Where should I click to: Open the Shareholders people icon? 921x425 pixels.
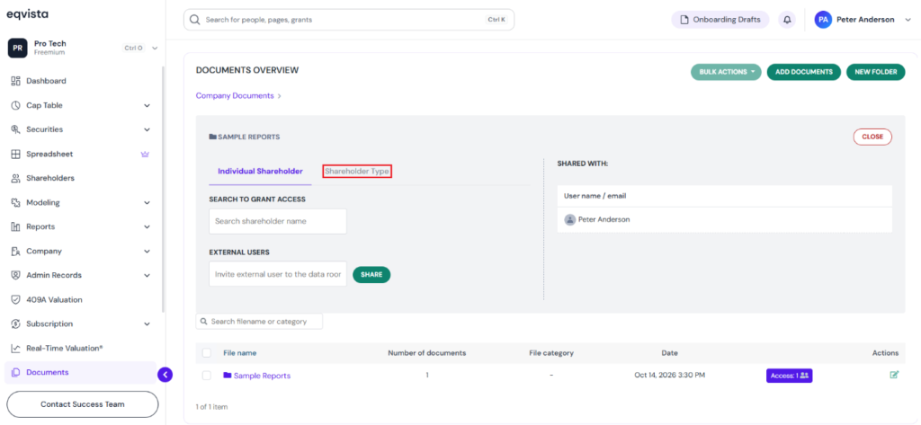pyautogui.click(x=16, y=179)
